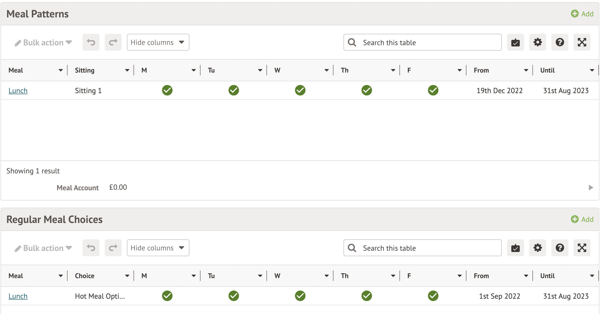Viewport: 601px width, 314px height.
Task: Click undo icon in Meal Patterns toolbar
Action: coord(91,42)
